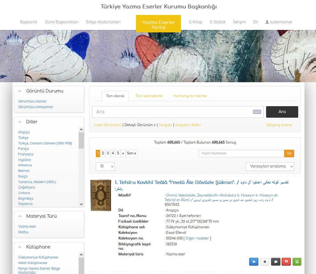Go to results page 5
This screenshot has height=274, width=316.
[x=118, y=153]
